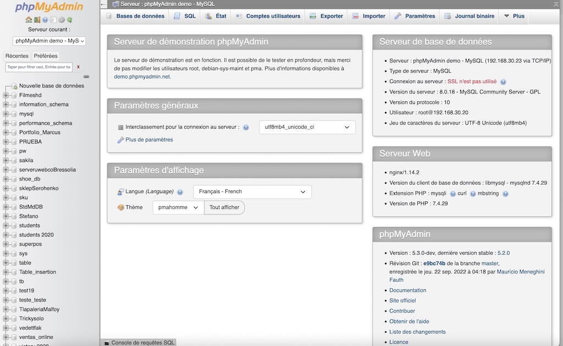Open the Liste des changements link

[417, 332]
